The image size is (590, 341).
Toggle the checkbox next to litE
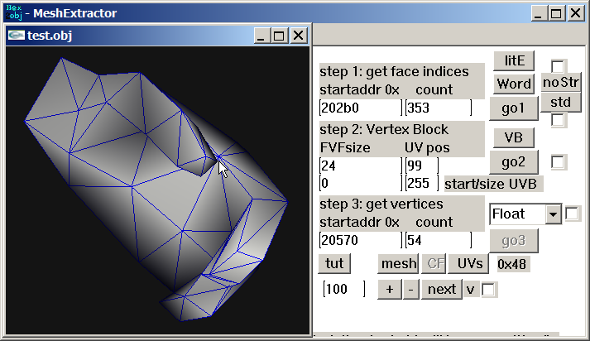tap(559, 66)
